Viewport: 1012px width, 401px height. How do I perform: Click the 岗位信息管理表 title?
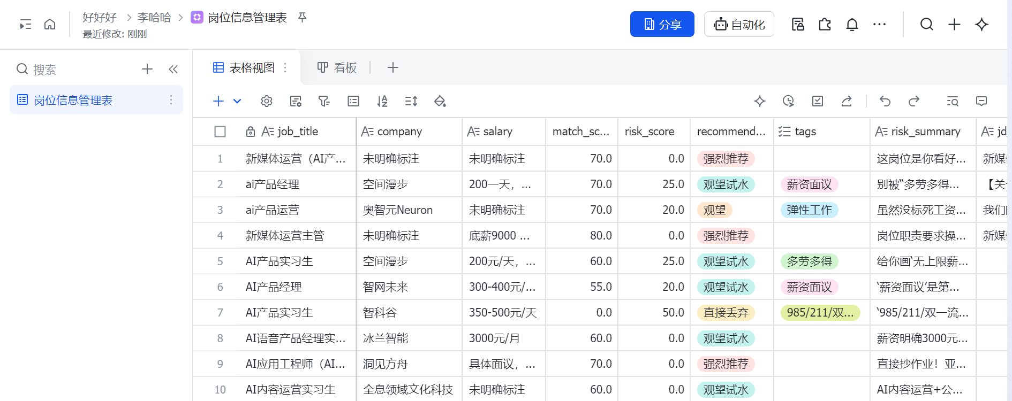(x=247, y=18)
